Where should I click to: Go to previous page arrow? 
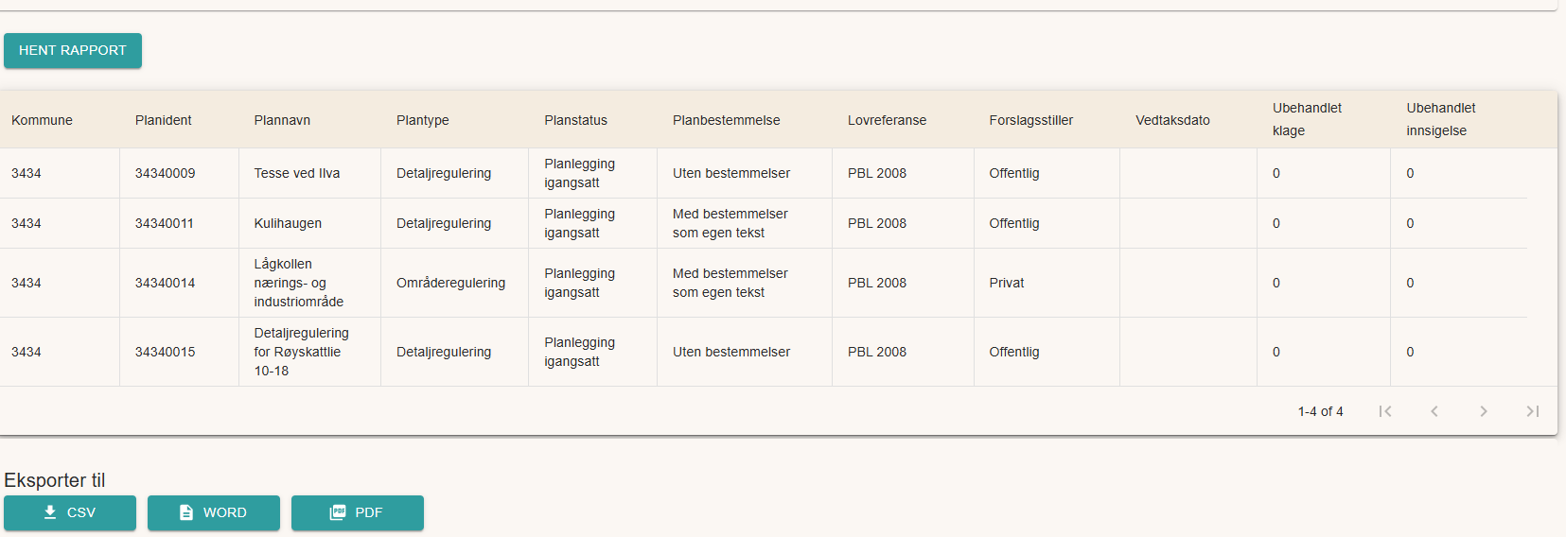[1434, 411]
